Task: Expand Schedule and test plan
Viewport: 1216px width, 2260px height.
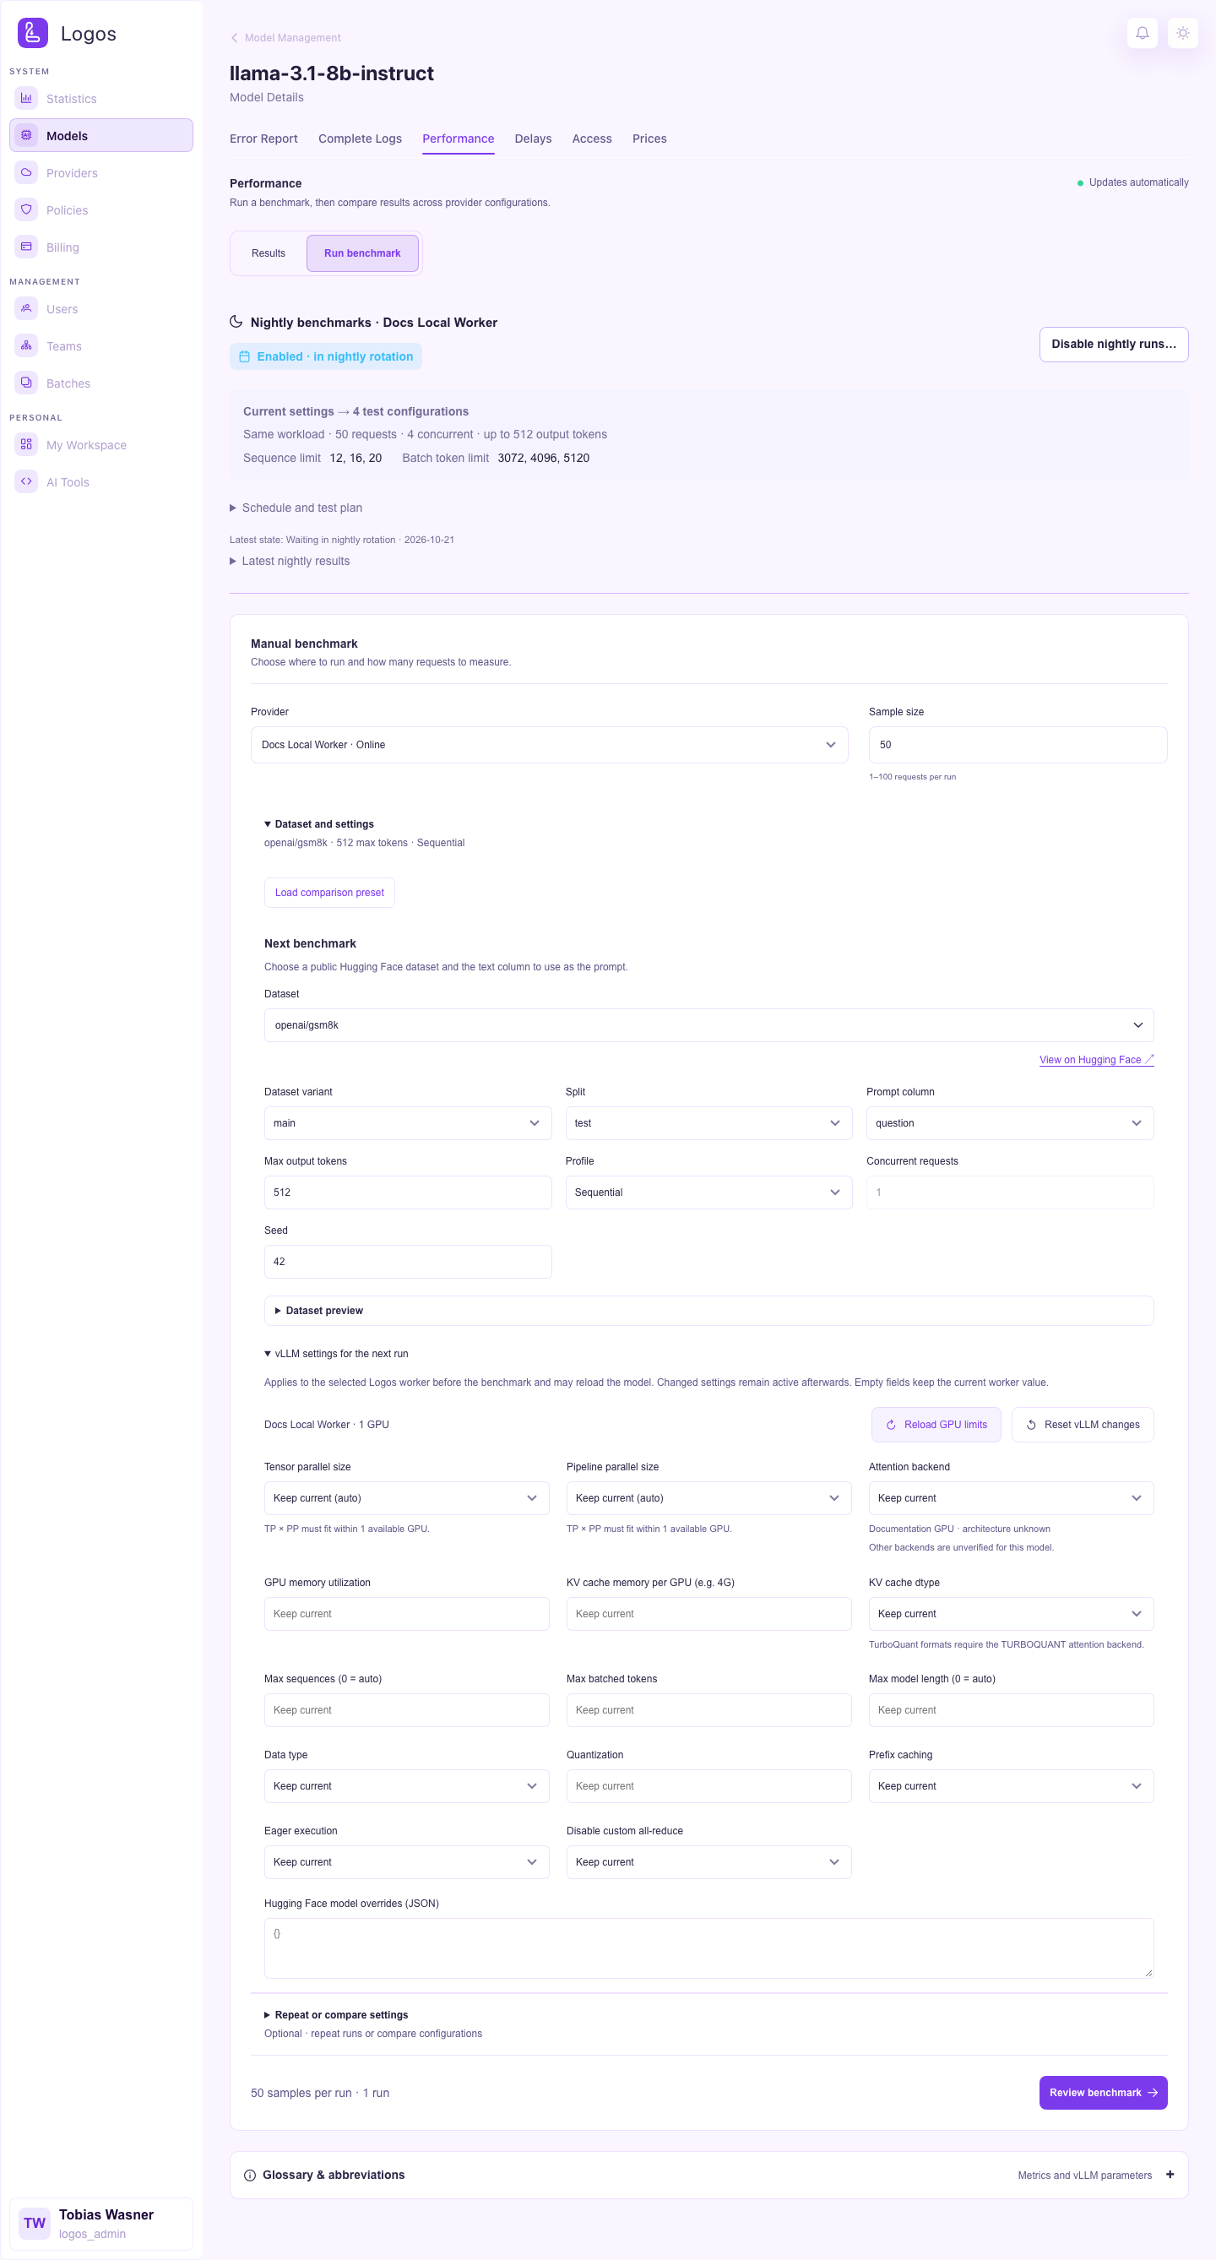Action: point(296,508)
